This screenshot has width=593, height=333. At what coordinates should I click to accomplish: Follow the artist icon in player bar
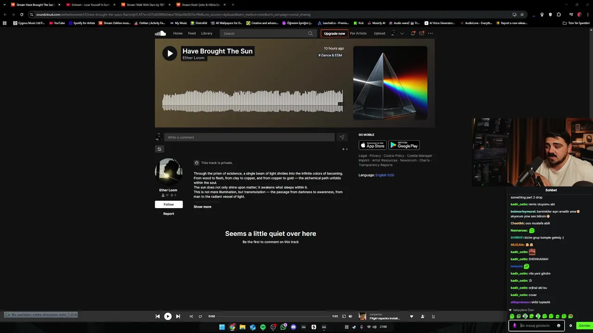[x=423, y=316]
